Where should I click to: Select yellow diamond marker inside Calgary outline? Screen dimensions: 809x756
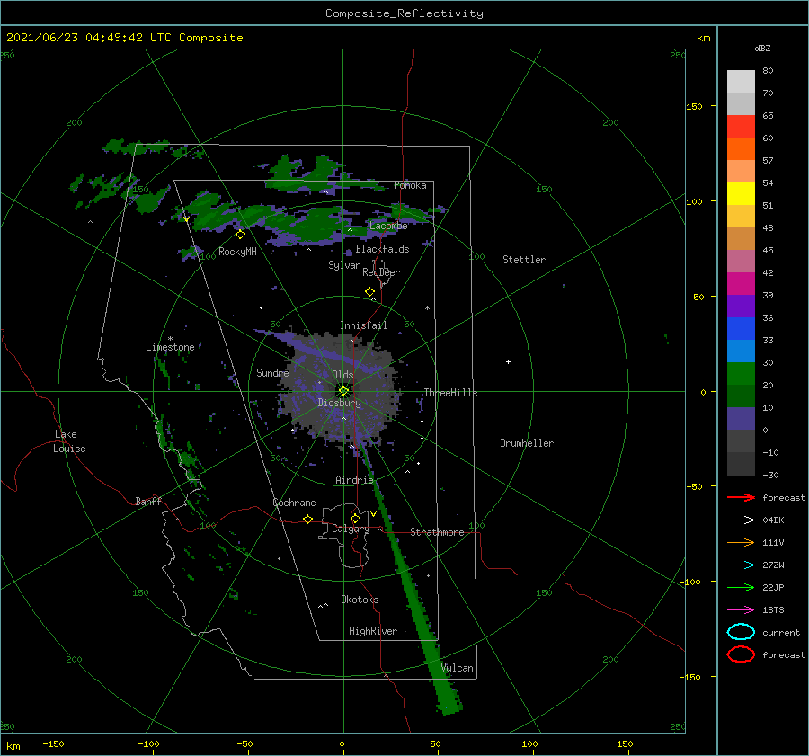coord(355,518)
